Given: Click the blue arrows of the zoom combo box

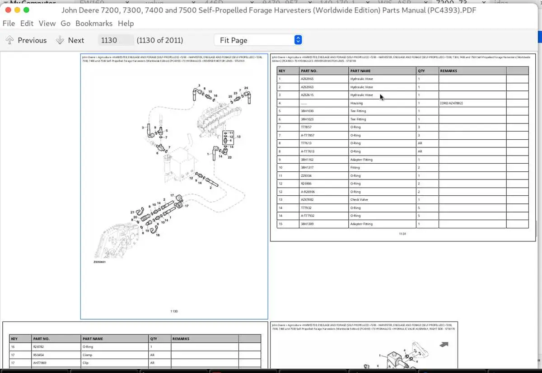Looking at the screenshot, I should pos(298,40).
